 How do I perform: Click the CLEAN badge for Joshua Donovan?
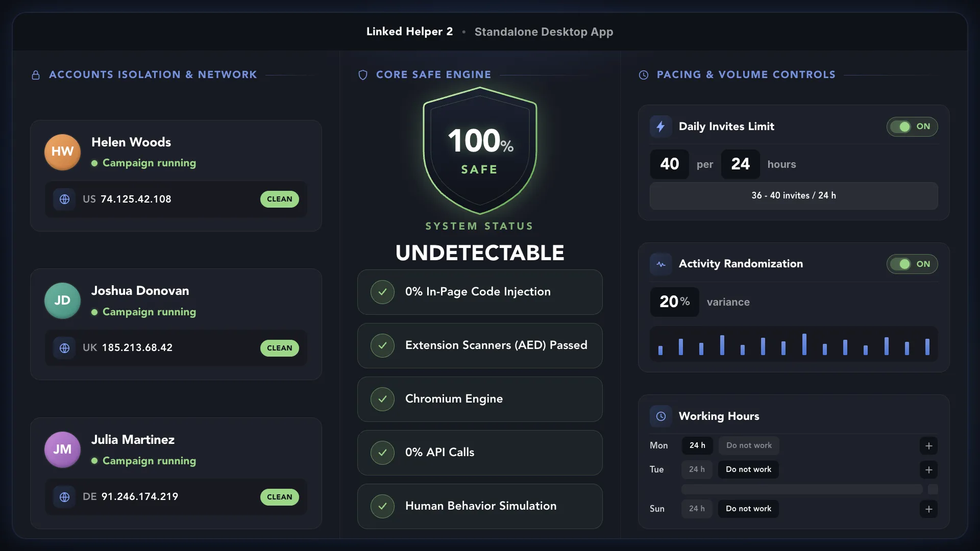(280, 348)
